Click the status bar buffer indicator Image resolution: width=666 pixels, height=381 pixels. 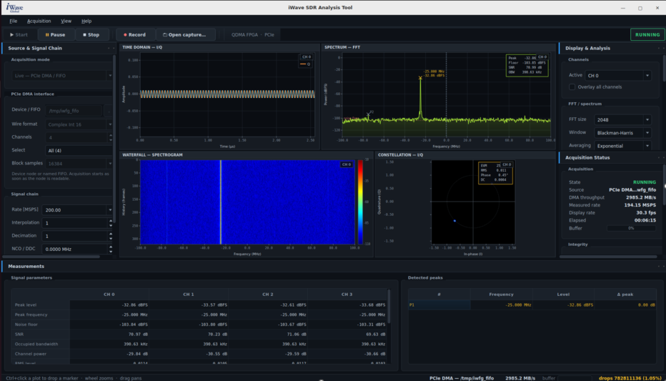tap(574, 378)
